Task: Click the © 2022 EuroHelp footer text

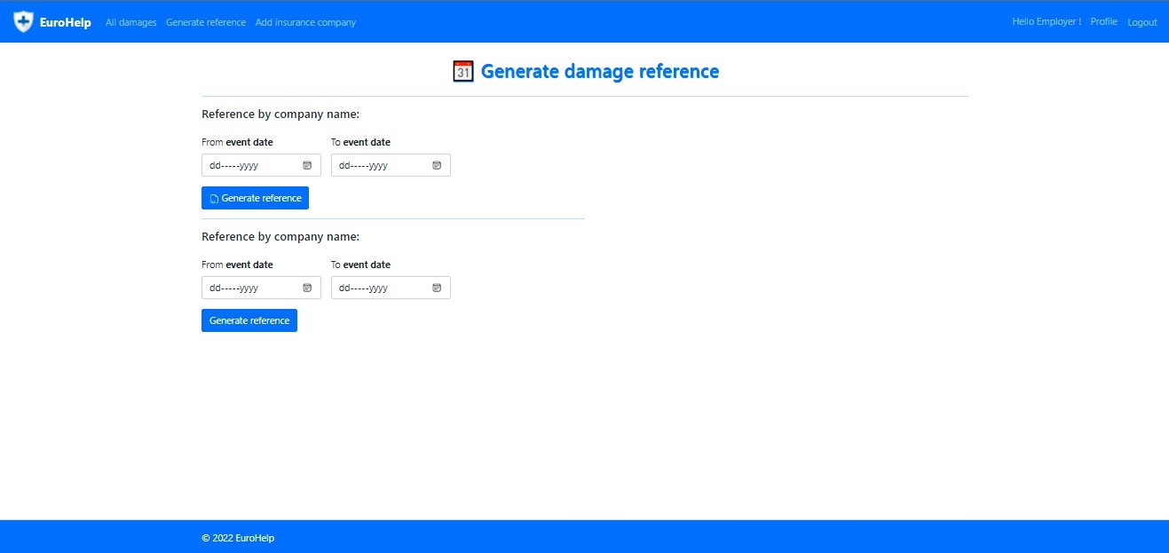Action: tap(238, 538)
